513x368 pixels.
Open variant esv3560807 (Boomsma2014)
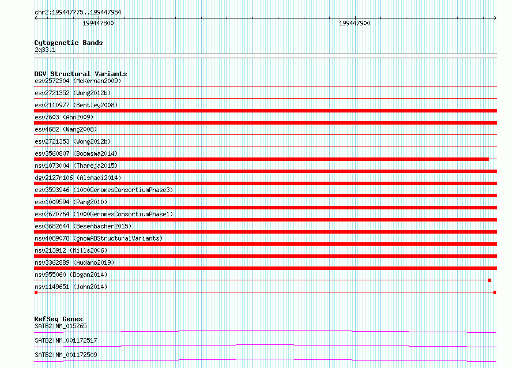click(76, 153)
